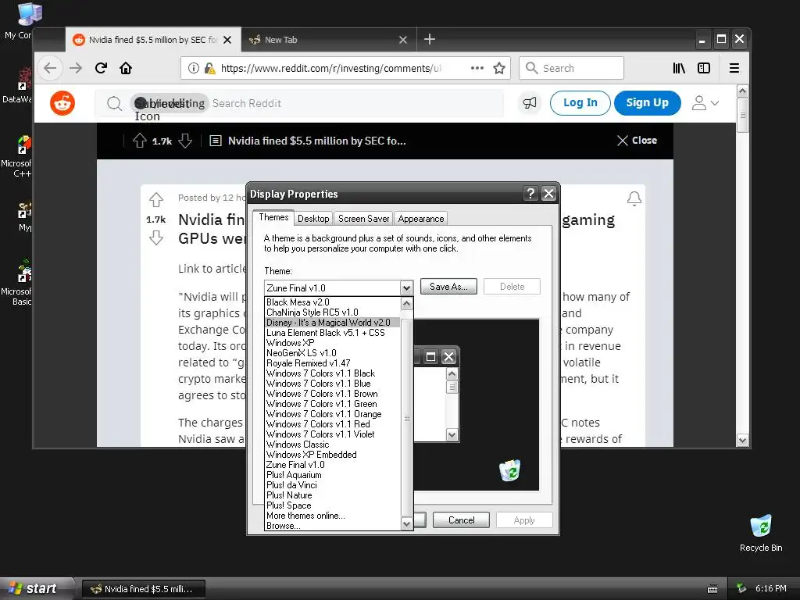Open the Firefox library icon
Image resolution: width=800 pixels, height=600 pixels.
(679, 68)
